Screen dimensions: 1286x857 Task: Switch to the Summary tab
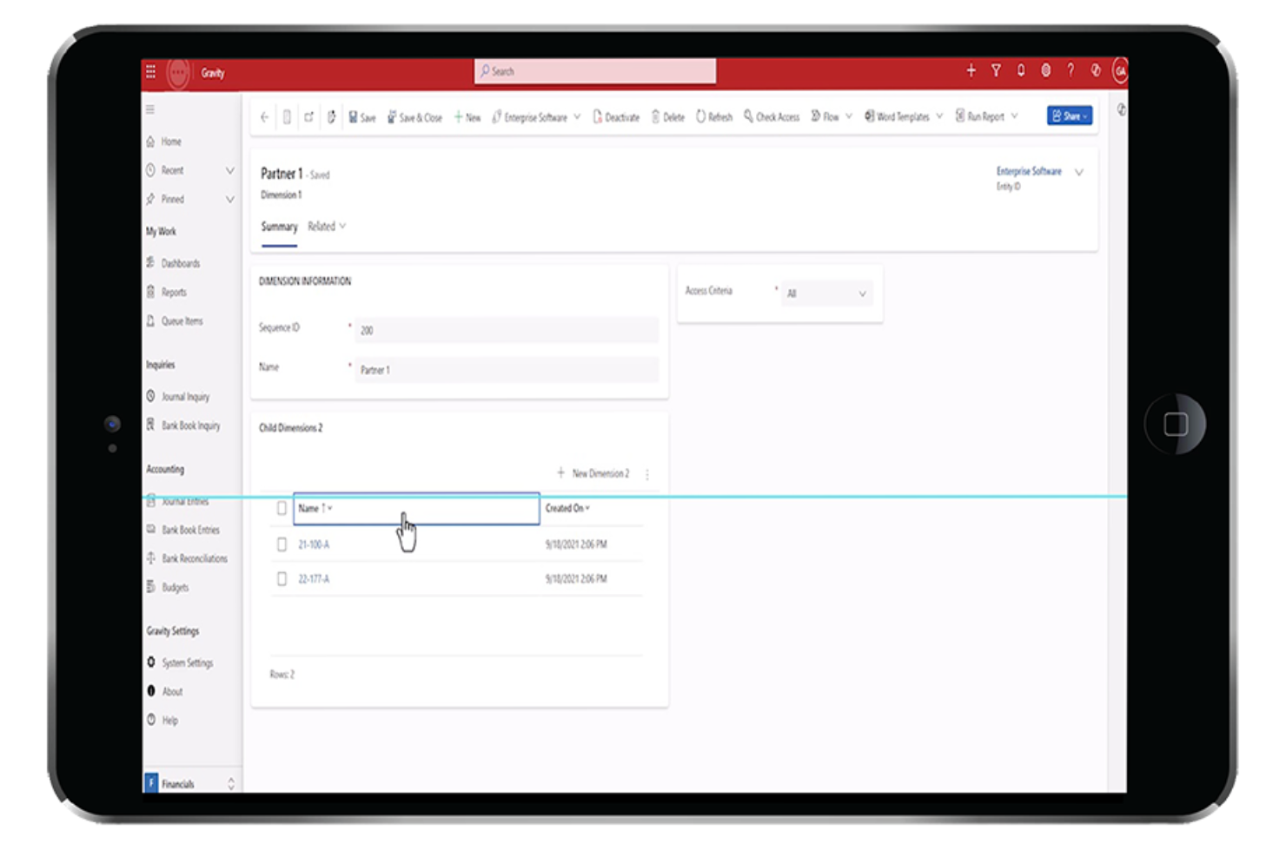click(x=279, y=227)
